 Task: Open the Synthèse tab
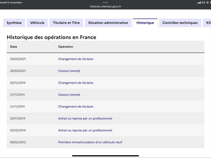pyautogui.click(x=14, y=23)
